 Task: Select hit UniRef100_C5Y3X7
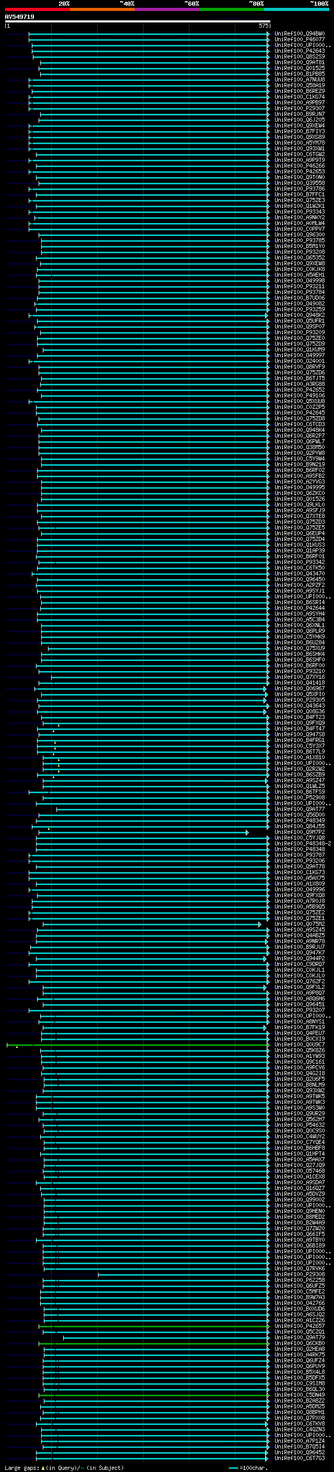(x=299, y=746)
